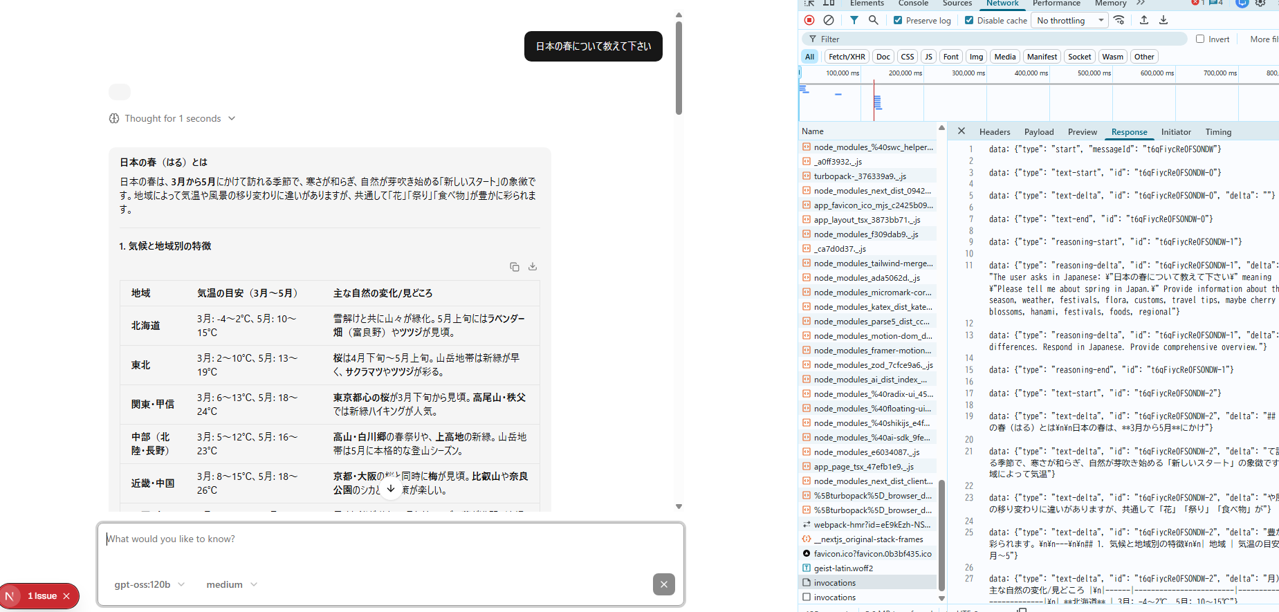Filter by Font requests
Screen dimensions: 1279x612
pos(951,57)
